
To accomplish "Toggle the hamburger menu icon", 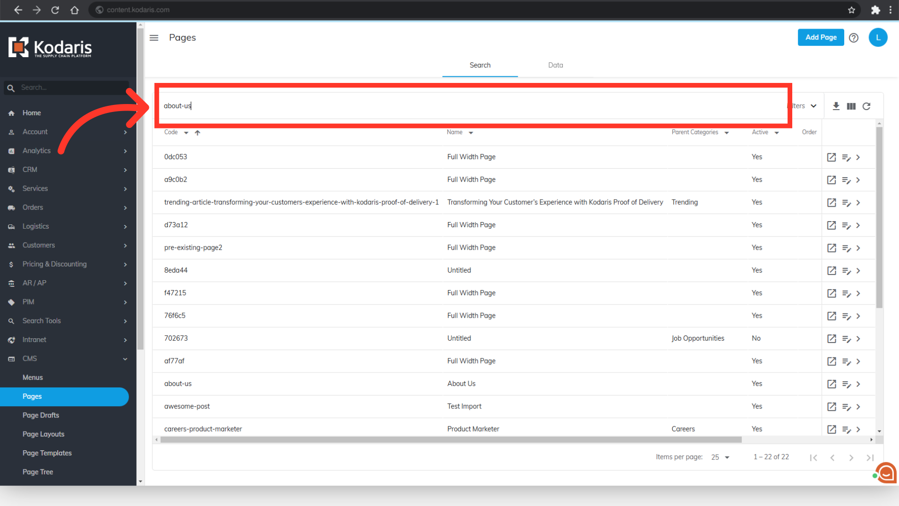I will click(x=154, y=37).
